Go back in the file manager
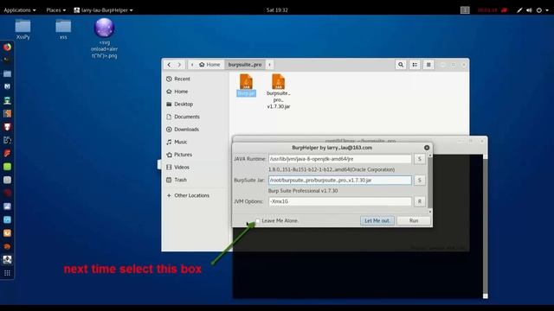Viewport: 554px width, 311px height. pos(169,65)
